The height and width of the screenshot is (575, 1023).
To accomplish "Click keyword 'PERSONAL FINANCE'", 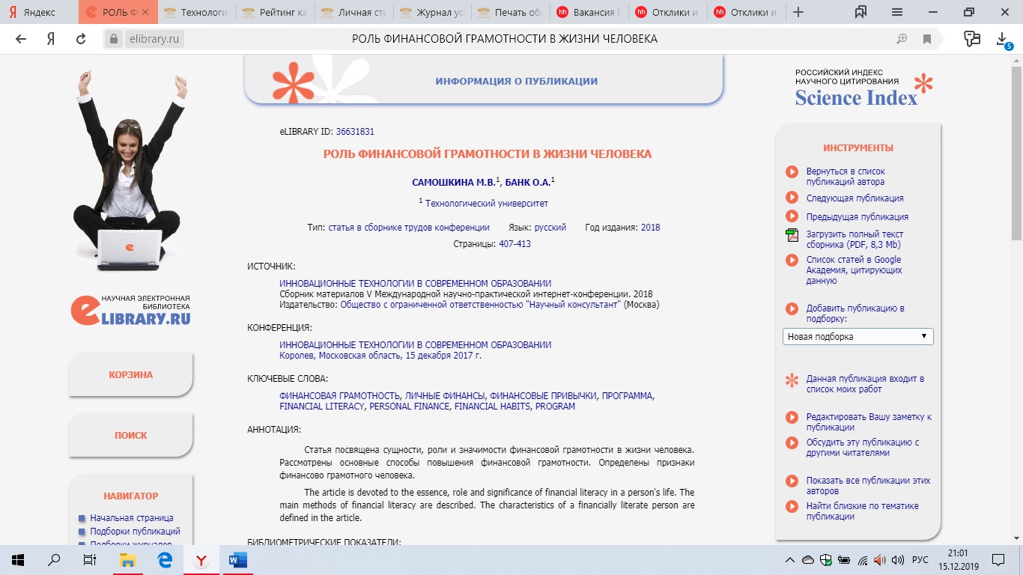I will pos(409,406).
